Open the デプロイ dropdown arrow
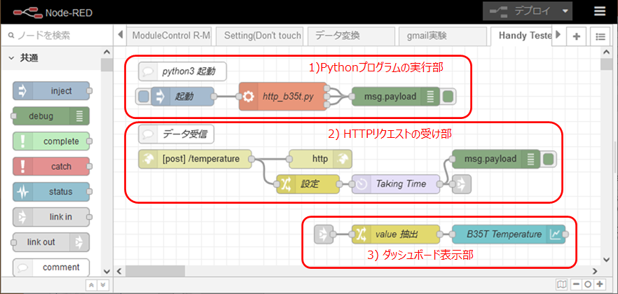Image resolution: width=618 pixels, height=294 pixels. pyautogui.click(x=565, y=11)
